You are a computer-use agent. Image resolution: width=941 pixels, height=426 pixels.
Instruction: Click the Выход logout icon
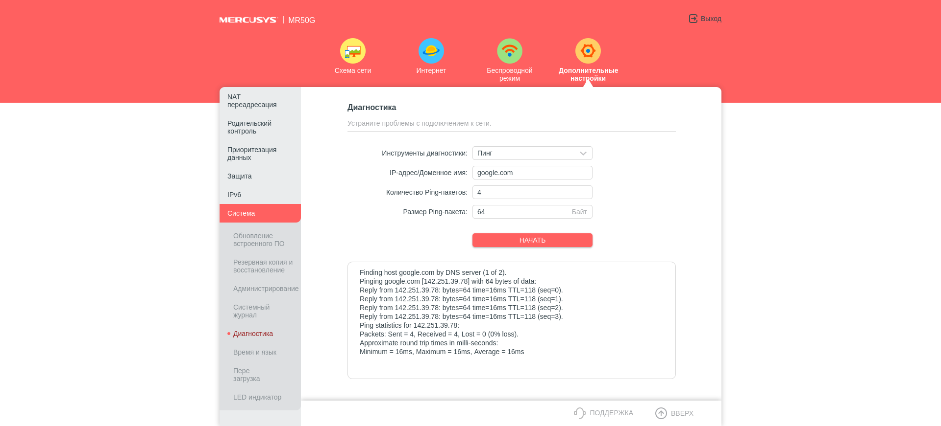pyautogui.click(x=693, y=19)
